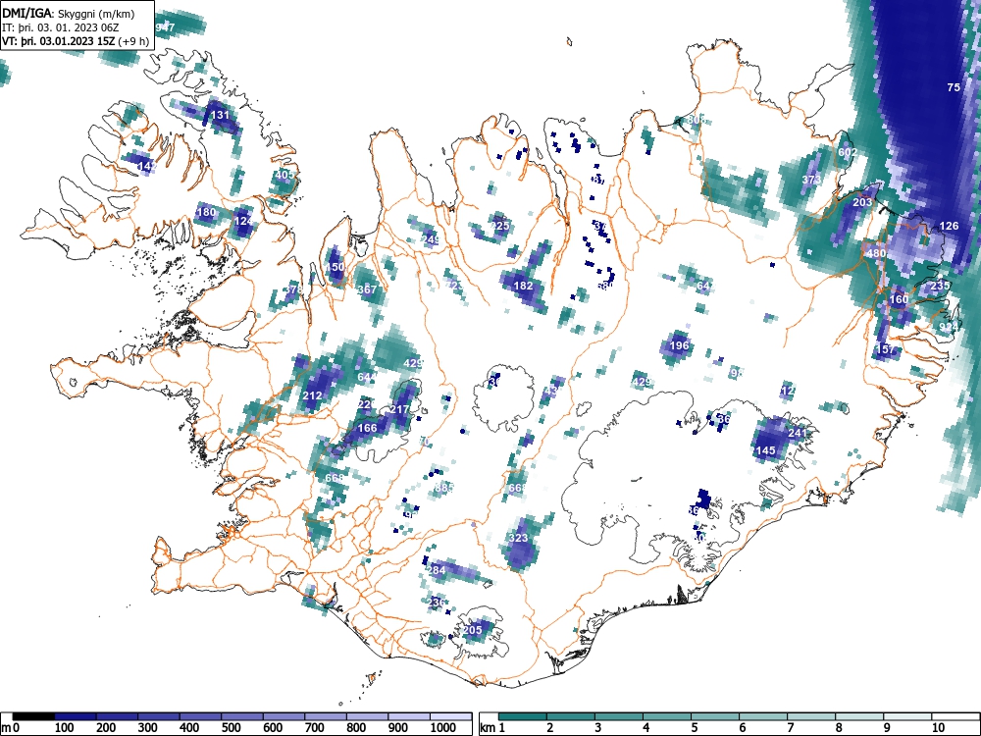Click the dark teal swatch between km 1 and 2
Image resolution: width=981 pixels, height=736 pixels.
point(523,716)
